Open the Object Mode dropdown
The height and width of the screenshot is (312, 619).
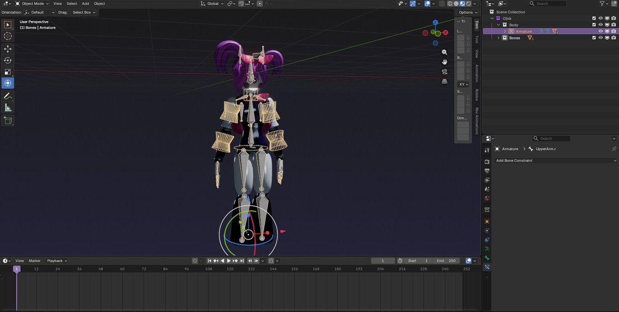click(x=32, y=4)
